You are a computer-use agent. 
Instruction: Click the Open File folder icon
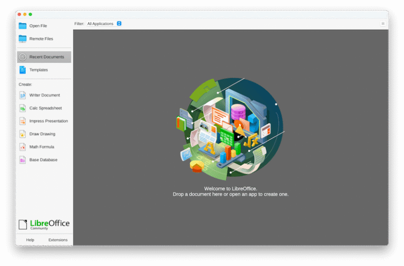(x=23, y=26)
